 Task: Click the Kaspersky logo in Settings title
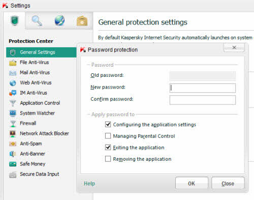(x=5, y=6)
